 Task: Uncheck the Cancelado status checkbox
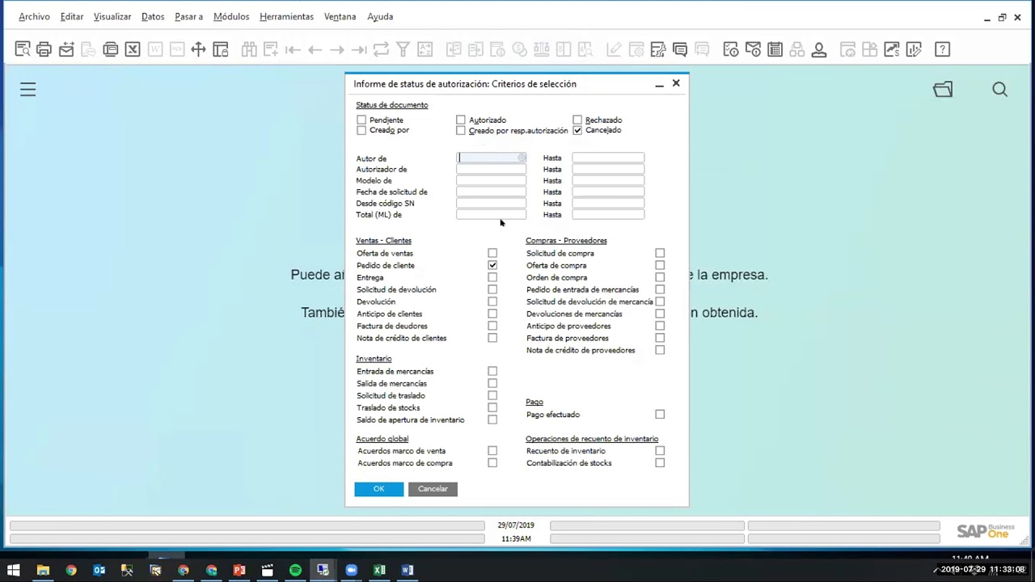pos(577,130)
